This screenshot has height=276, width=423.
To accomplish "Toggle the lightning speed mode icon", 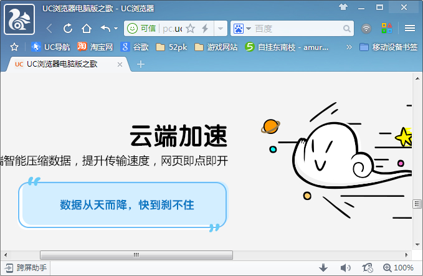I will 206,28.
